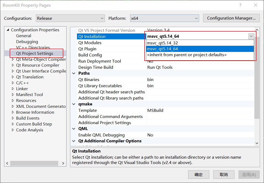Expand the XML Document Generator node
This screenshot has width=264, height=183.
tap(13, 106)
